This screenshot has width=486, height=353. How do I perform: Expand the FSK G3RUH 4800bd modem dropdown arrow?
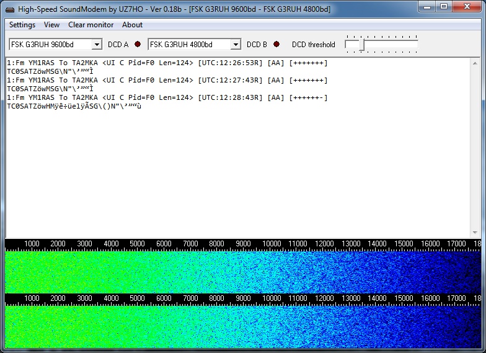coord(236,45)
